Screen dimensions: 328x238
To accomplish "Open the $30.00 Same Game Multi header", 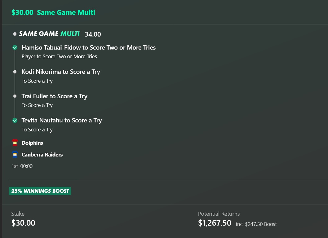I will [53, 12].
